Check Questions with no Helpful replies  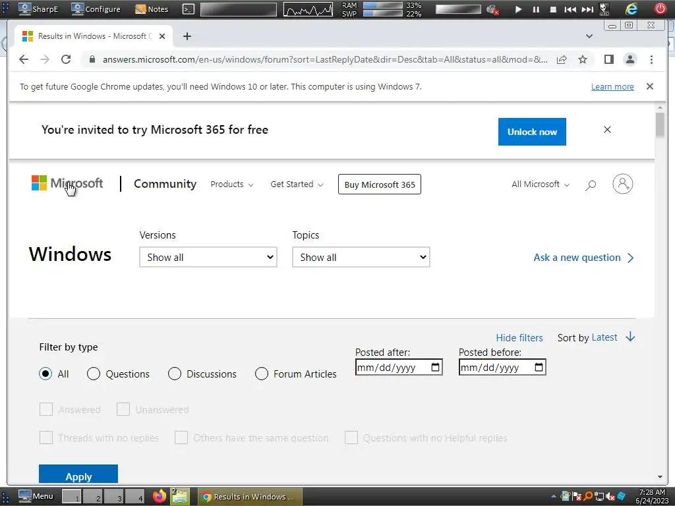click(351, 437)
